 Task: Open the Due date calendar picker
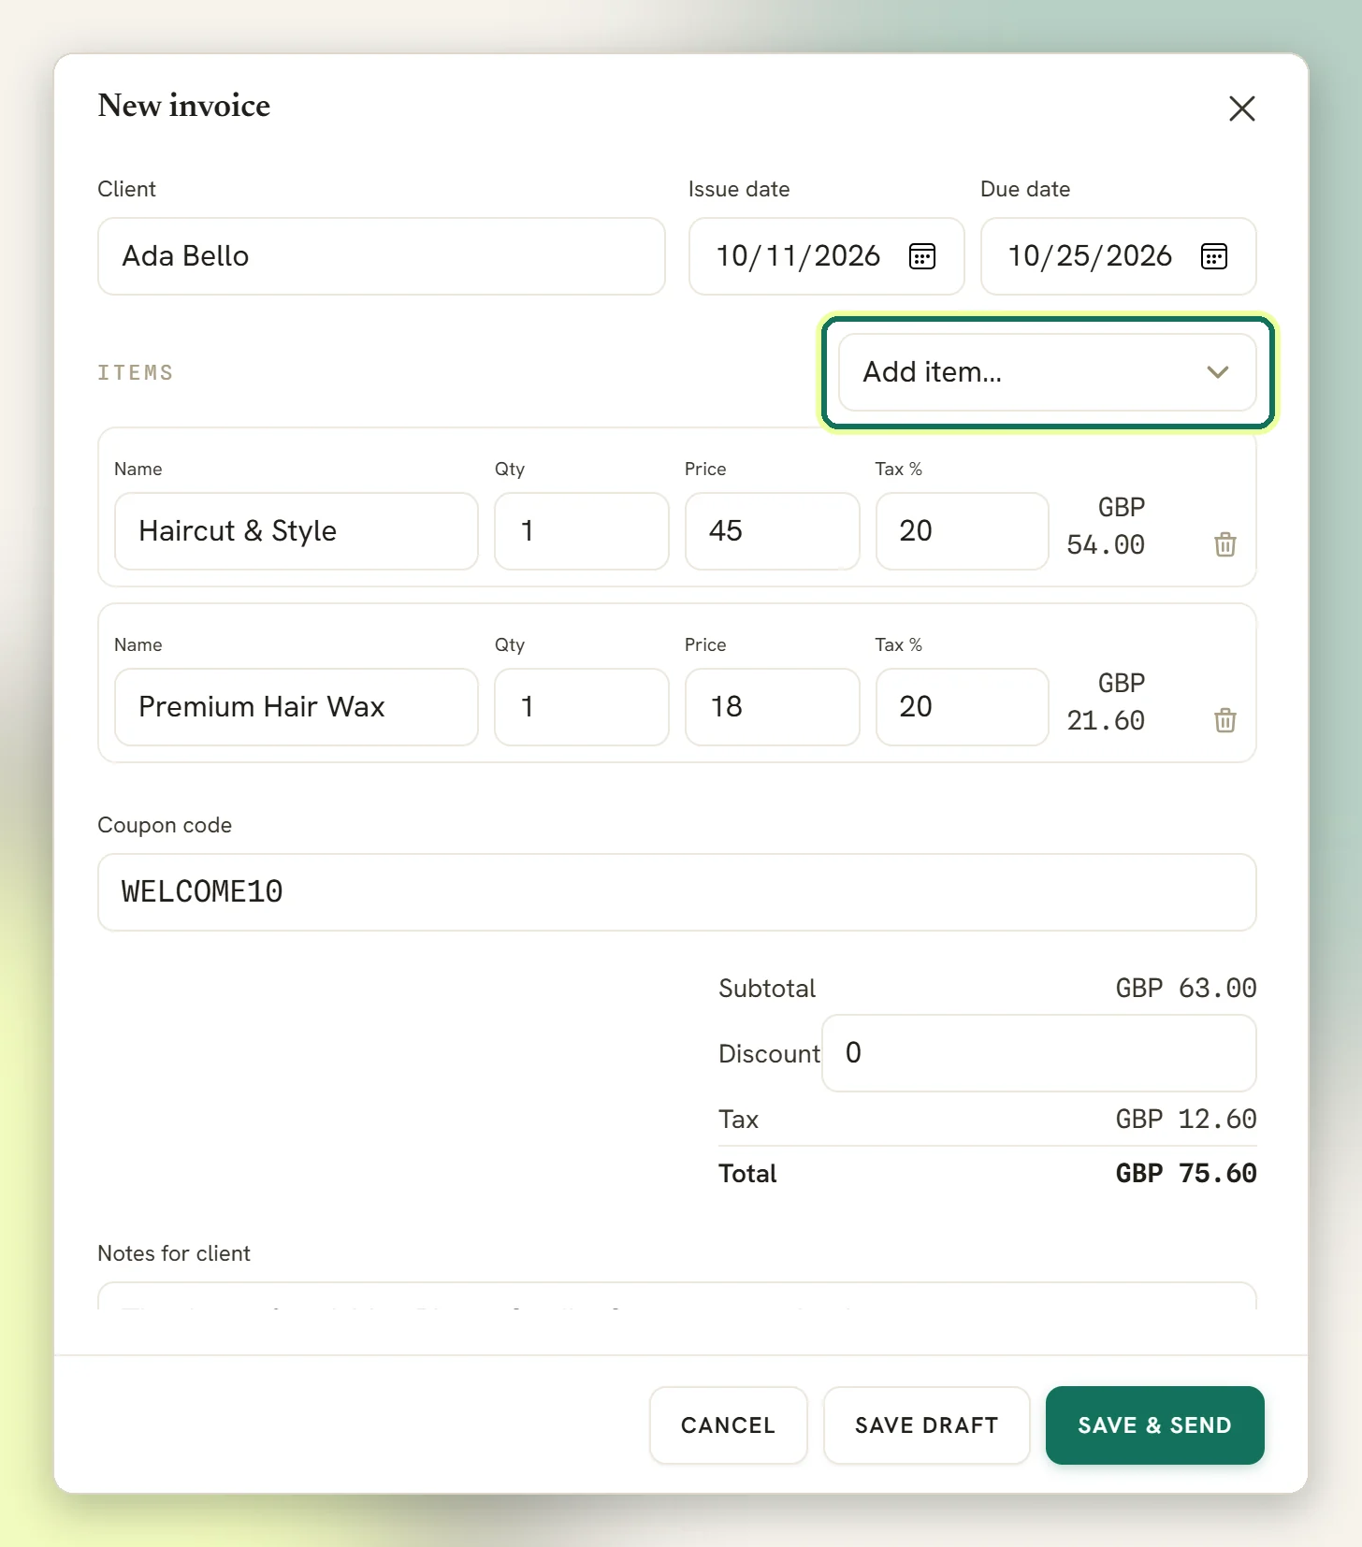click(1214, 256)
